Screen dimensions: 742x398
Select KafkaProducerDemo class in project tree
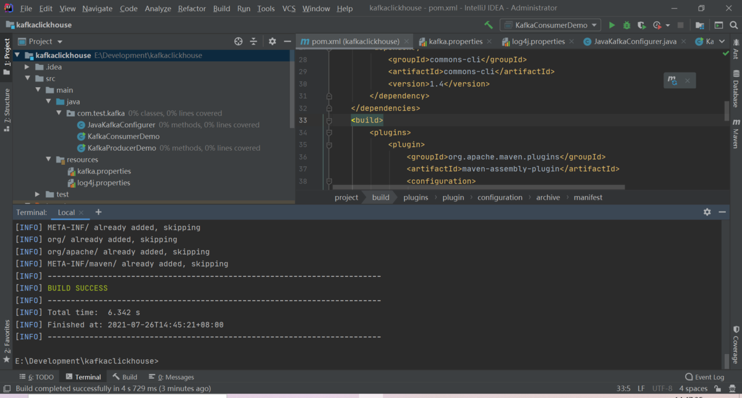[x=122, y=148]
